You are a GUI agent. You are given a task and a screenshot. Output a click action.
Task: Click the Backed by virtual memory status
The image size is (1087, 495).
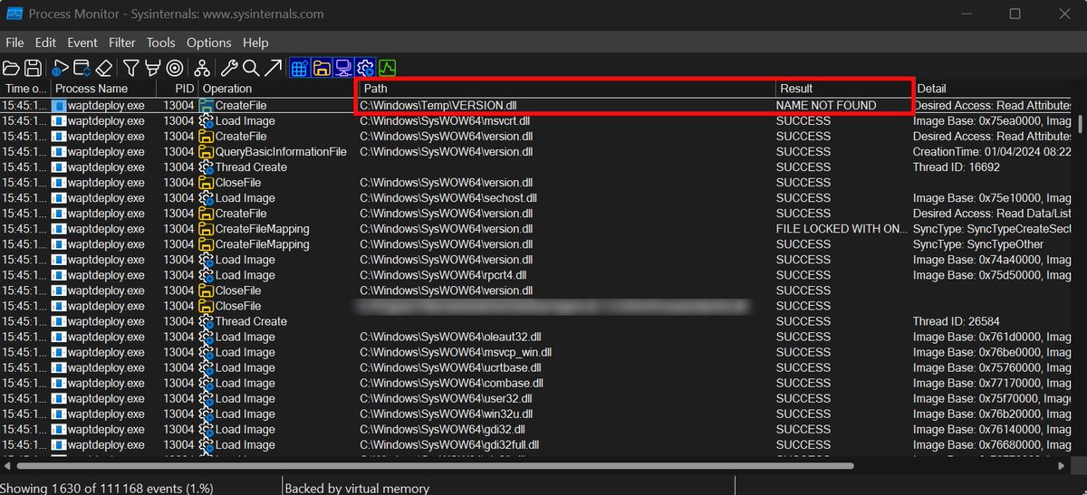point(357,488)
